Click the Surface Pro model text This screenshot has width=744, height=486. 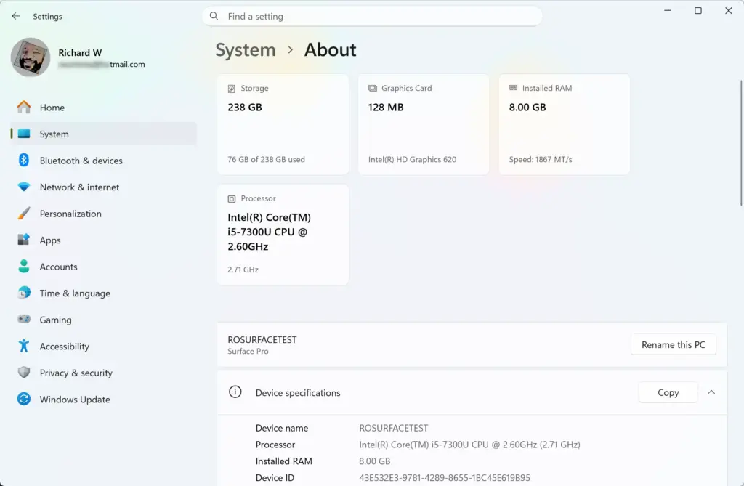tap(248, 351)
